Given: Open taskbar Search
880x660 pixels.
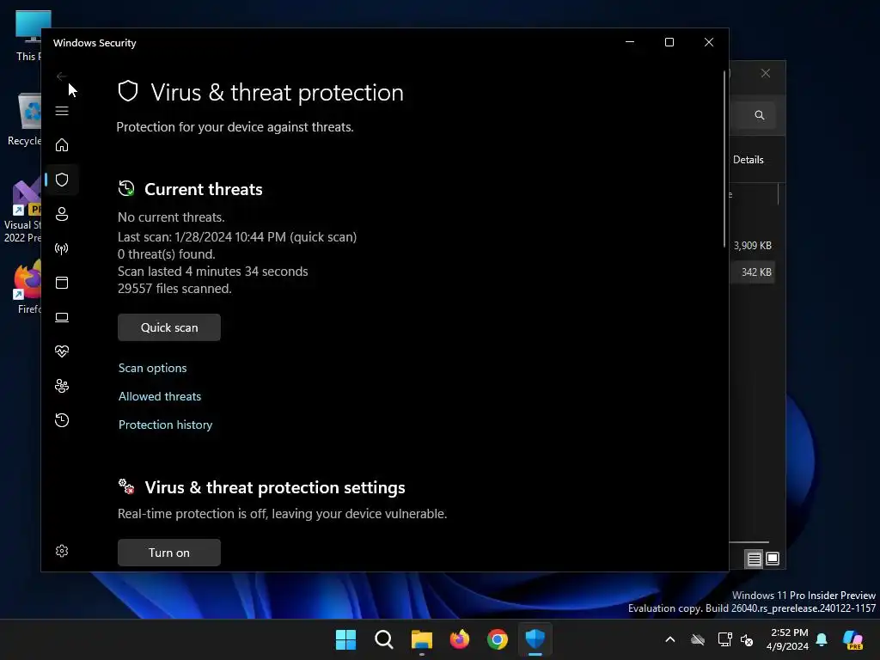Looking at the screenshot, I should 384,639.
